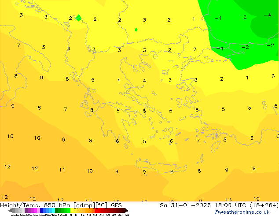Image resolution: width=279 pixels, height=216 pixels.
Task: Click the dark blue legend swatch above -30
Action: coord(41,210)
